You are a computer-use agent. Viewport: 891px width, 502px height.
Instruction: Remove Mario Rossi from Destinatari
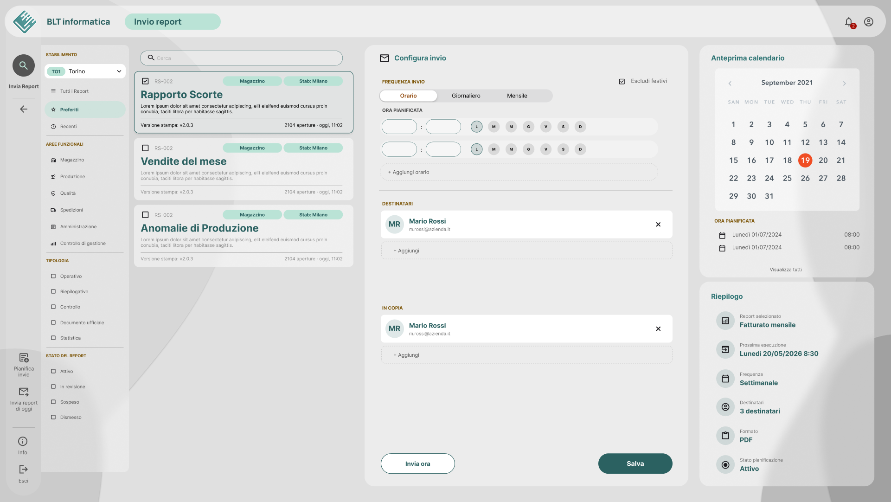tap(658, 225)
